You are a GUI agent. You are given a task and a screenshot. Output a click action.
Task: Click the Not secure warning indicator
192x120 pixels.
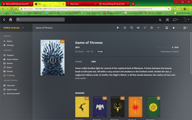(26, 9)
